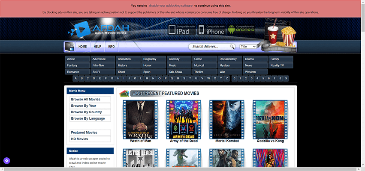Select the Short genre
The image size is (365, 171).
[x=128, y=72]
